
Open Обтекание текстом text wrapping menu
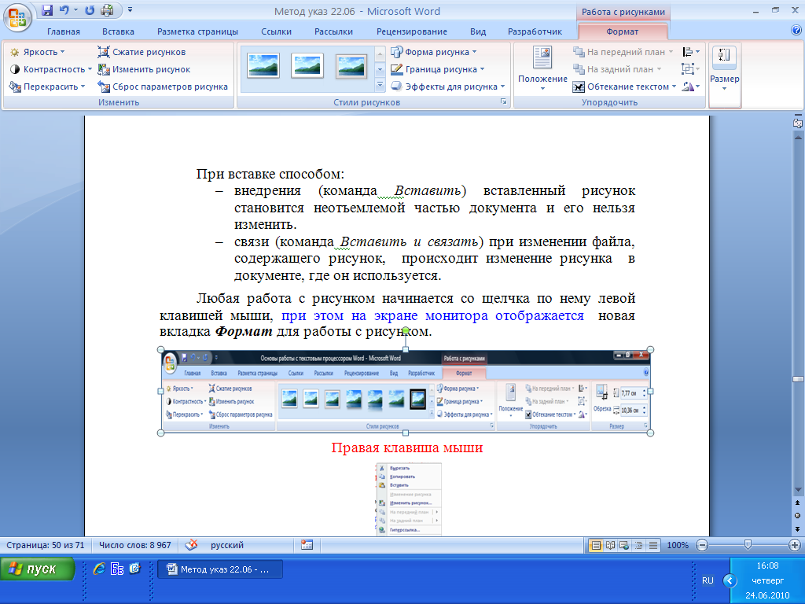coord(624,87)
